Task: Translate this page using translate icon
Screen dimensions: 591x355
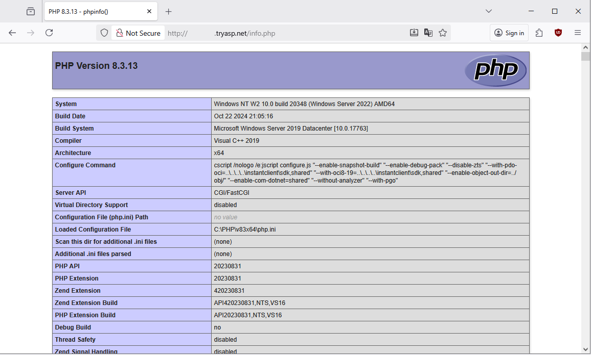Action: (428, 33)
